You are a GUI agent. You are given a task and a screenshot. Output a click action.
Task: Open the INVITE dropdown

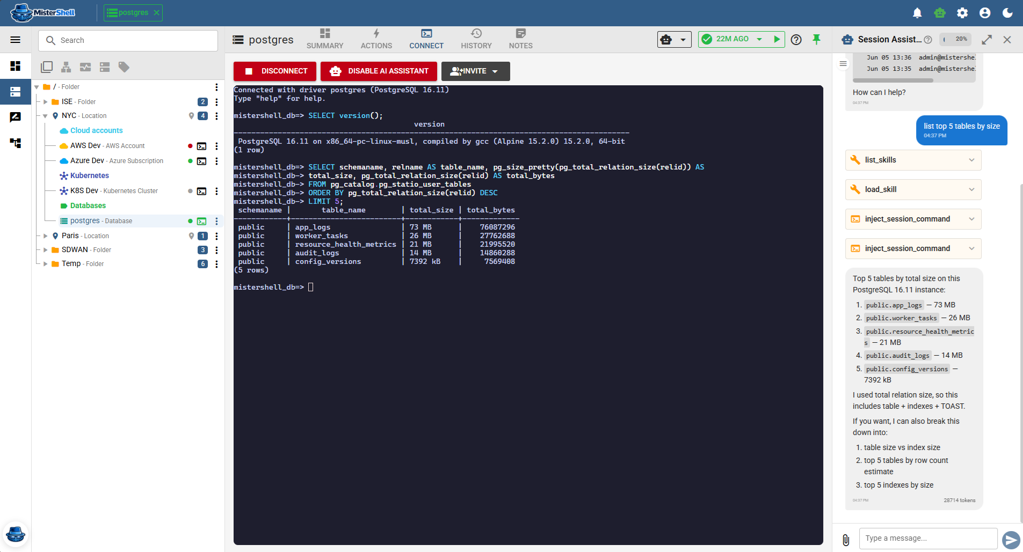click(x=476, y=71)
